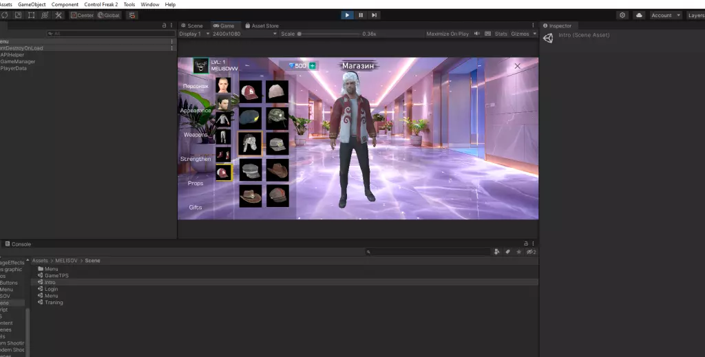Click the Gifts shop category
The height and width of the screenshot is (357, 705).
[x=196, y=207]
